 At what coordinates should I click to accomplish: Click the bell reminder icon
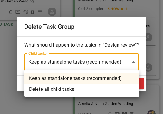click(x=11, y=12)
